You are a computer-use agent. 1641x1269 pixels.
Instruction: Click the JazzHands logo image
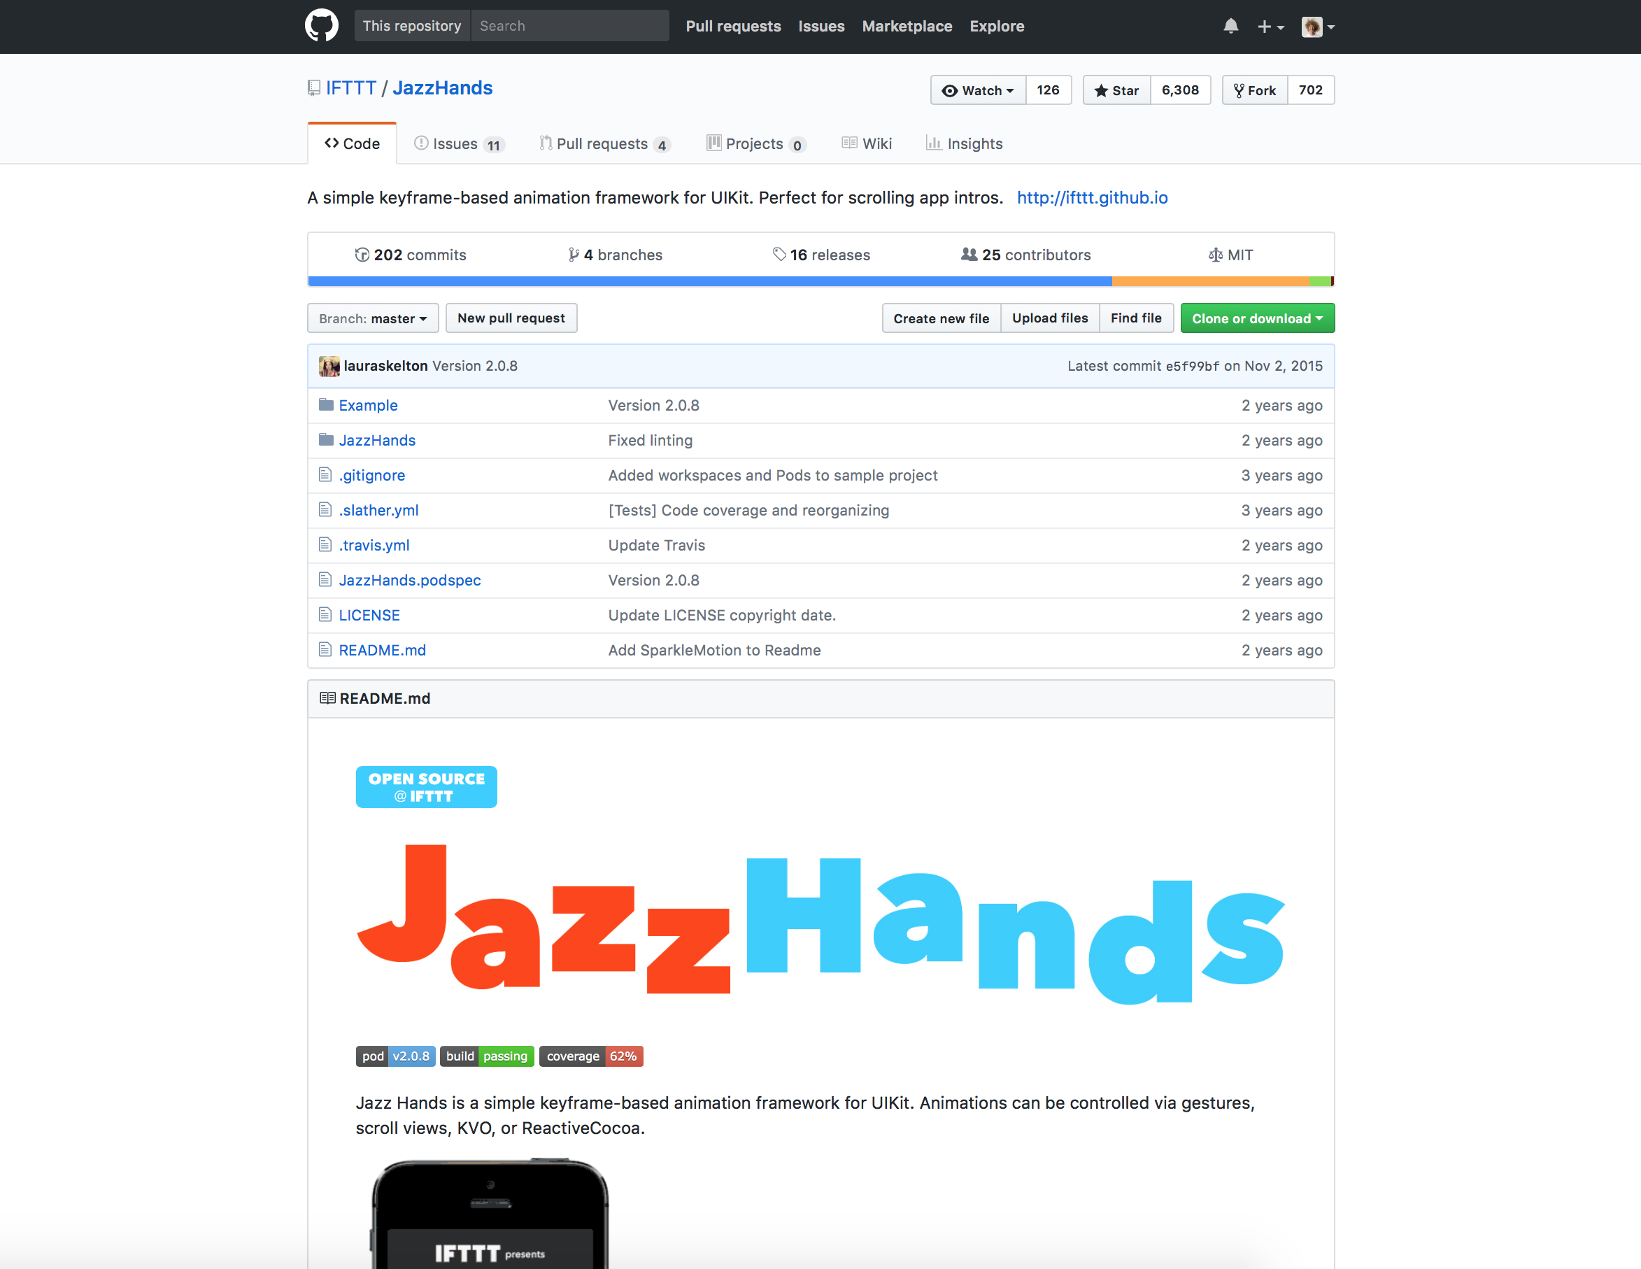(820, 925)
